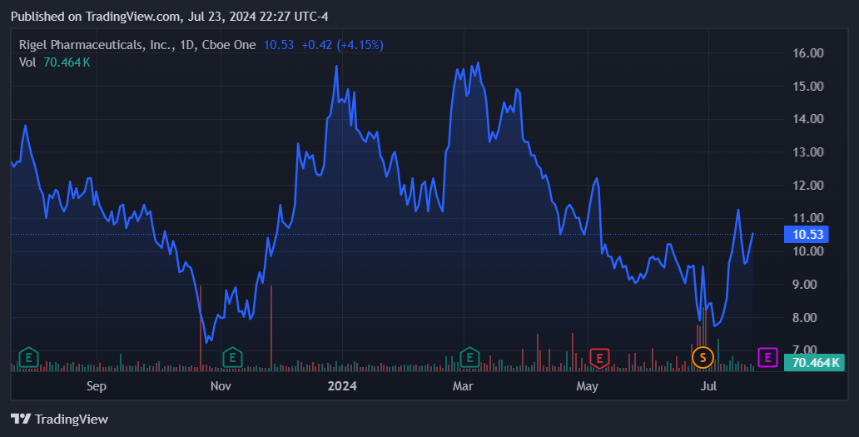
Task: Click the current price label 10.53
Action: pyautogui.click(x=807, y=235)
